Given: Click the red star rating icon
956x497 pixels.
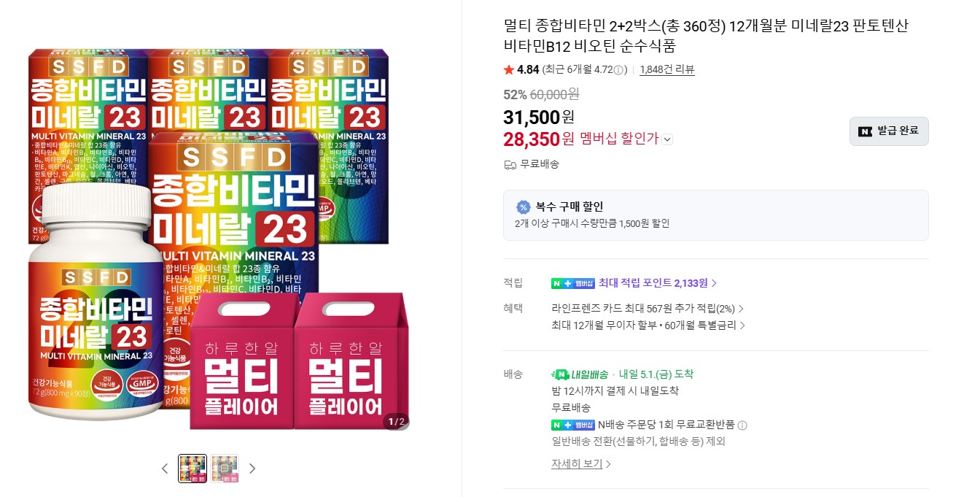Looking at the screenshot, I should click(509, 70).
